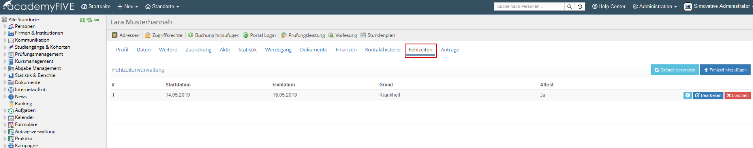
Task: Click the Gründe verwalten button
Action: [x=675, y=70]
